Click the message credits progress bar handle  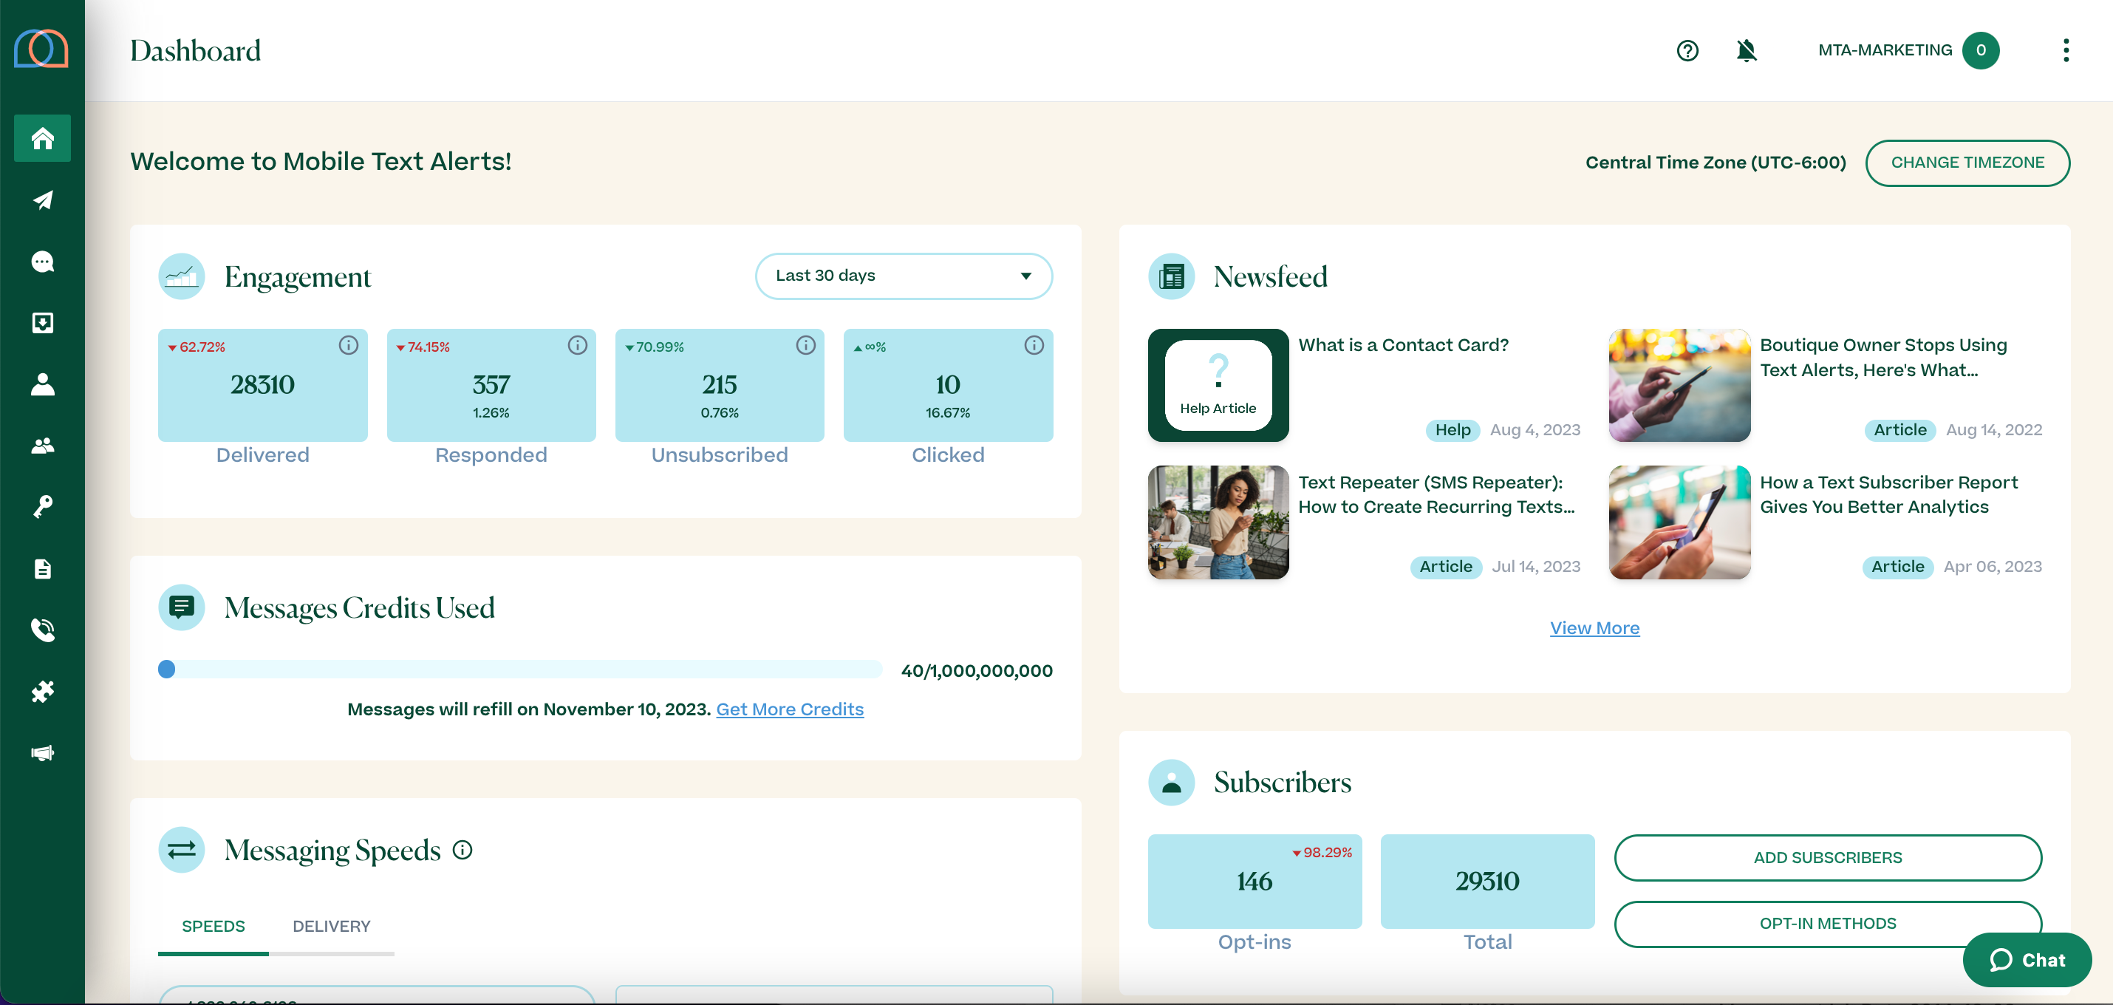pos(166,670)
